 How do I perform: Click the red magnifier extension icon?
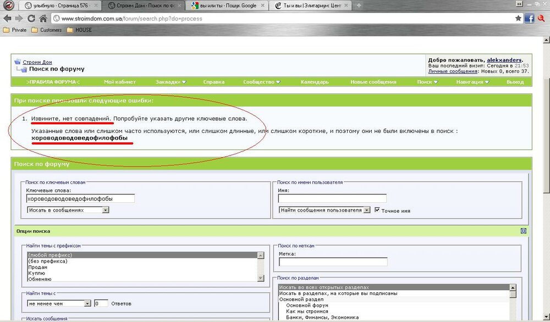[x=541, y=18]
